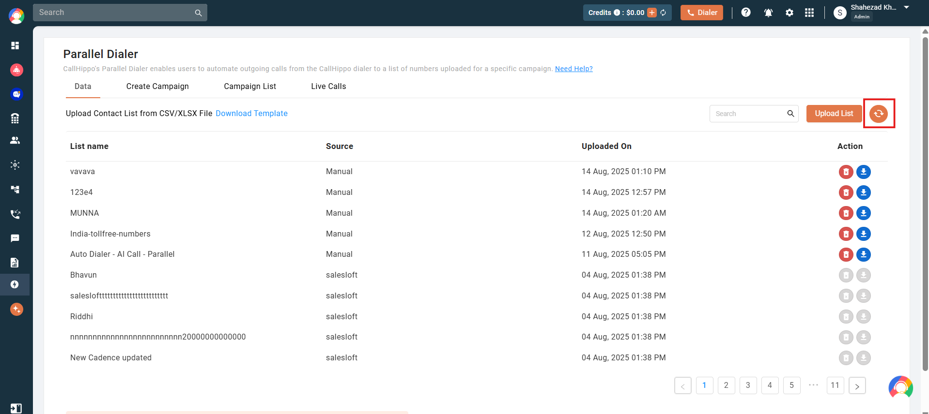Click the Upload List button
The image size is (929, 414).
[834, 114]
